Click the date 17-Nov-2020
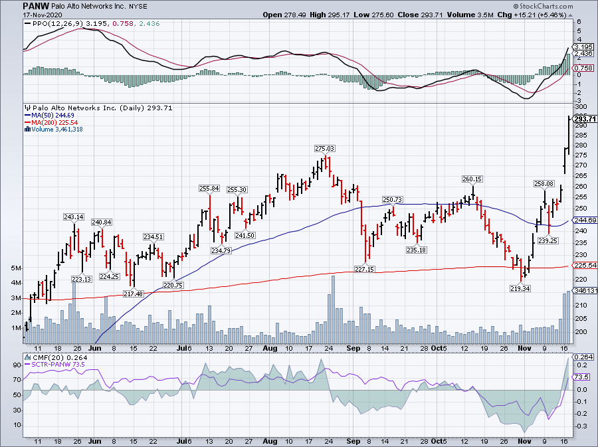This screenshot has height=447, width=598. (41, 15)
